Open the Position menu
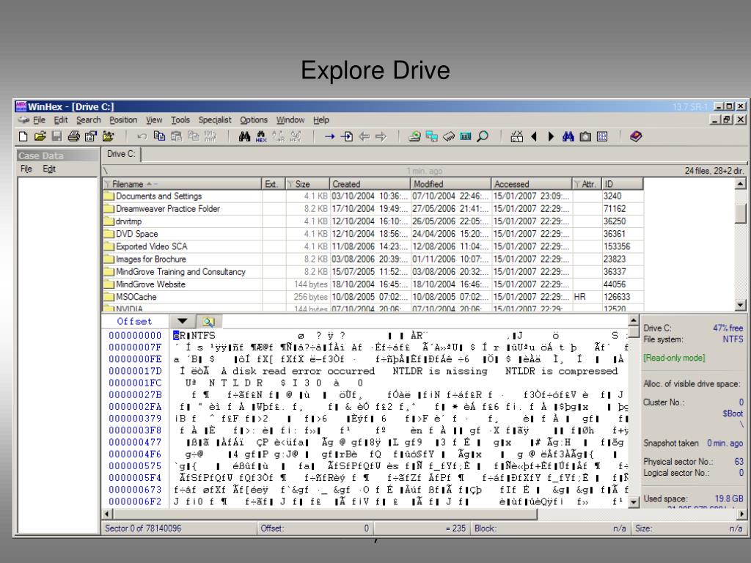 click(x=123, y=120)
